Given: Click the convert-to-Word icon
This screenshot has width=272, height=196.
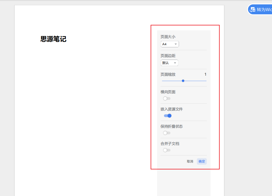Looking at the screenshot, I should (252, 10).
